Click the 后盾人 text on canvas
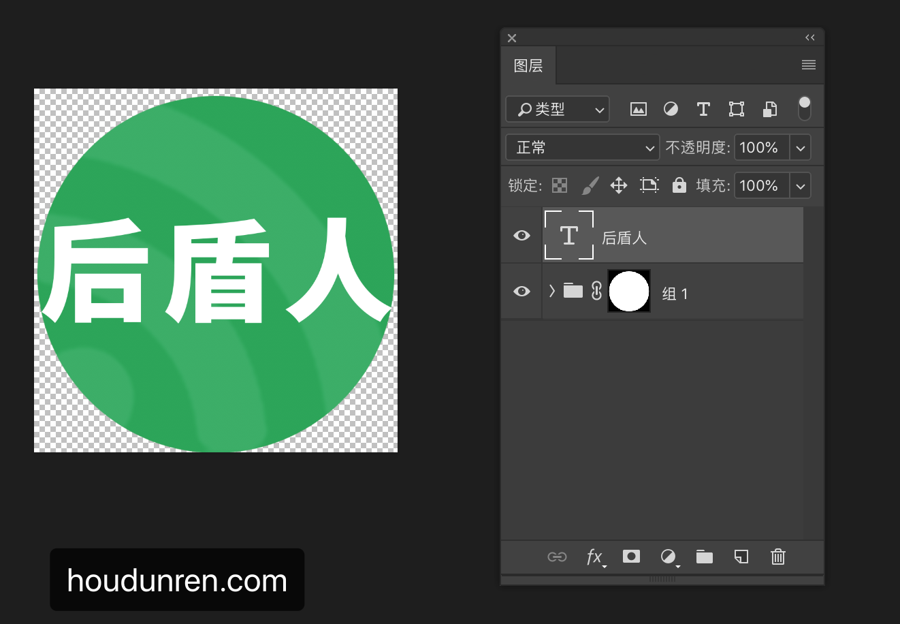This screenshot has width=900, height=624. coord(216,270)
